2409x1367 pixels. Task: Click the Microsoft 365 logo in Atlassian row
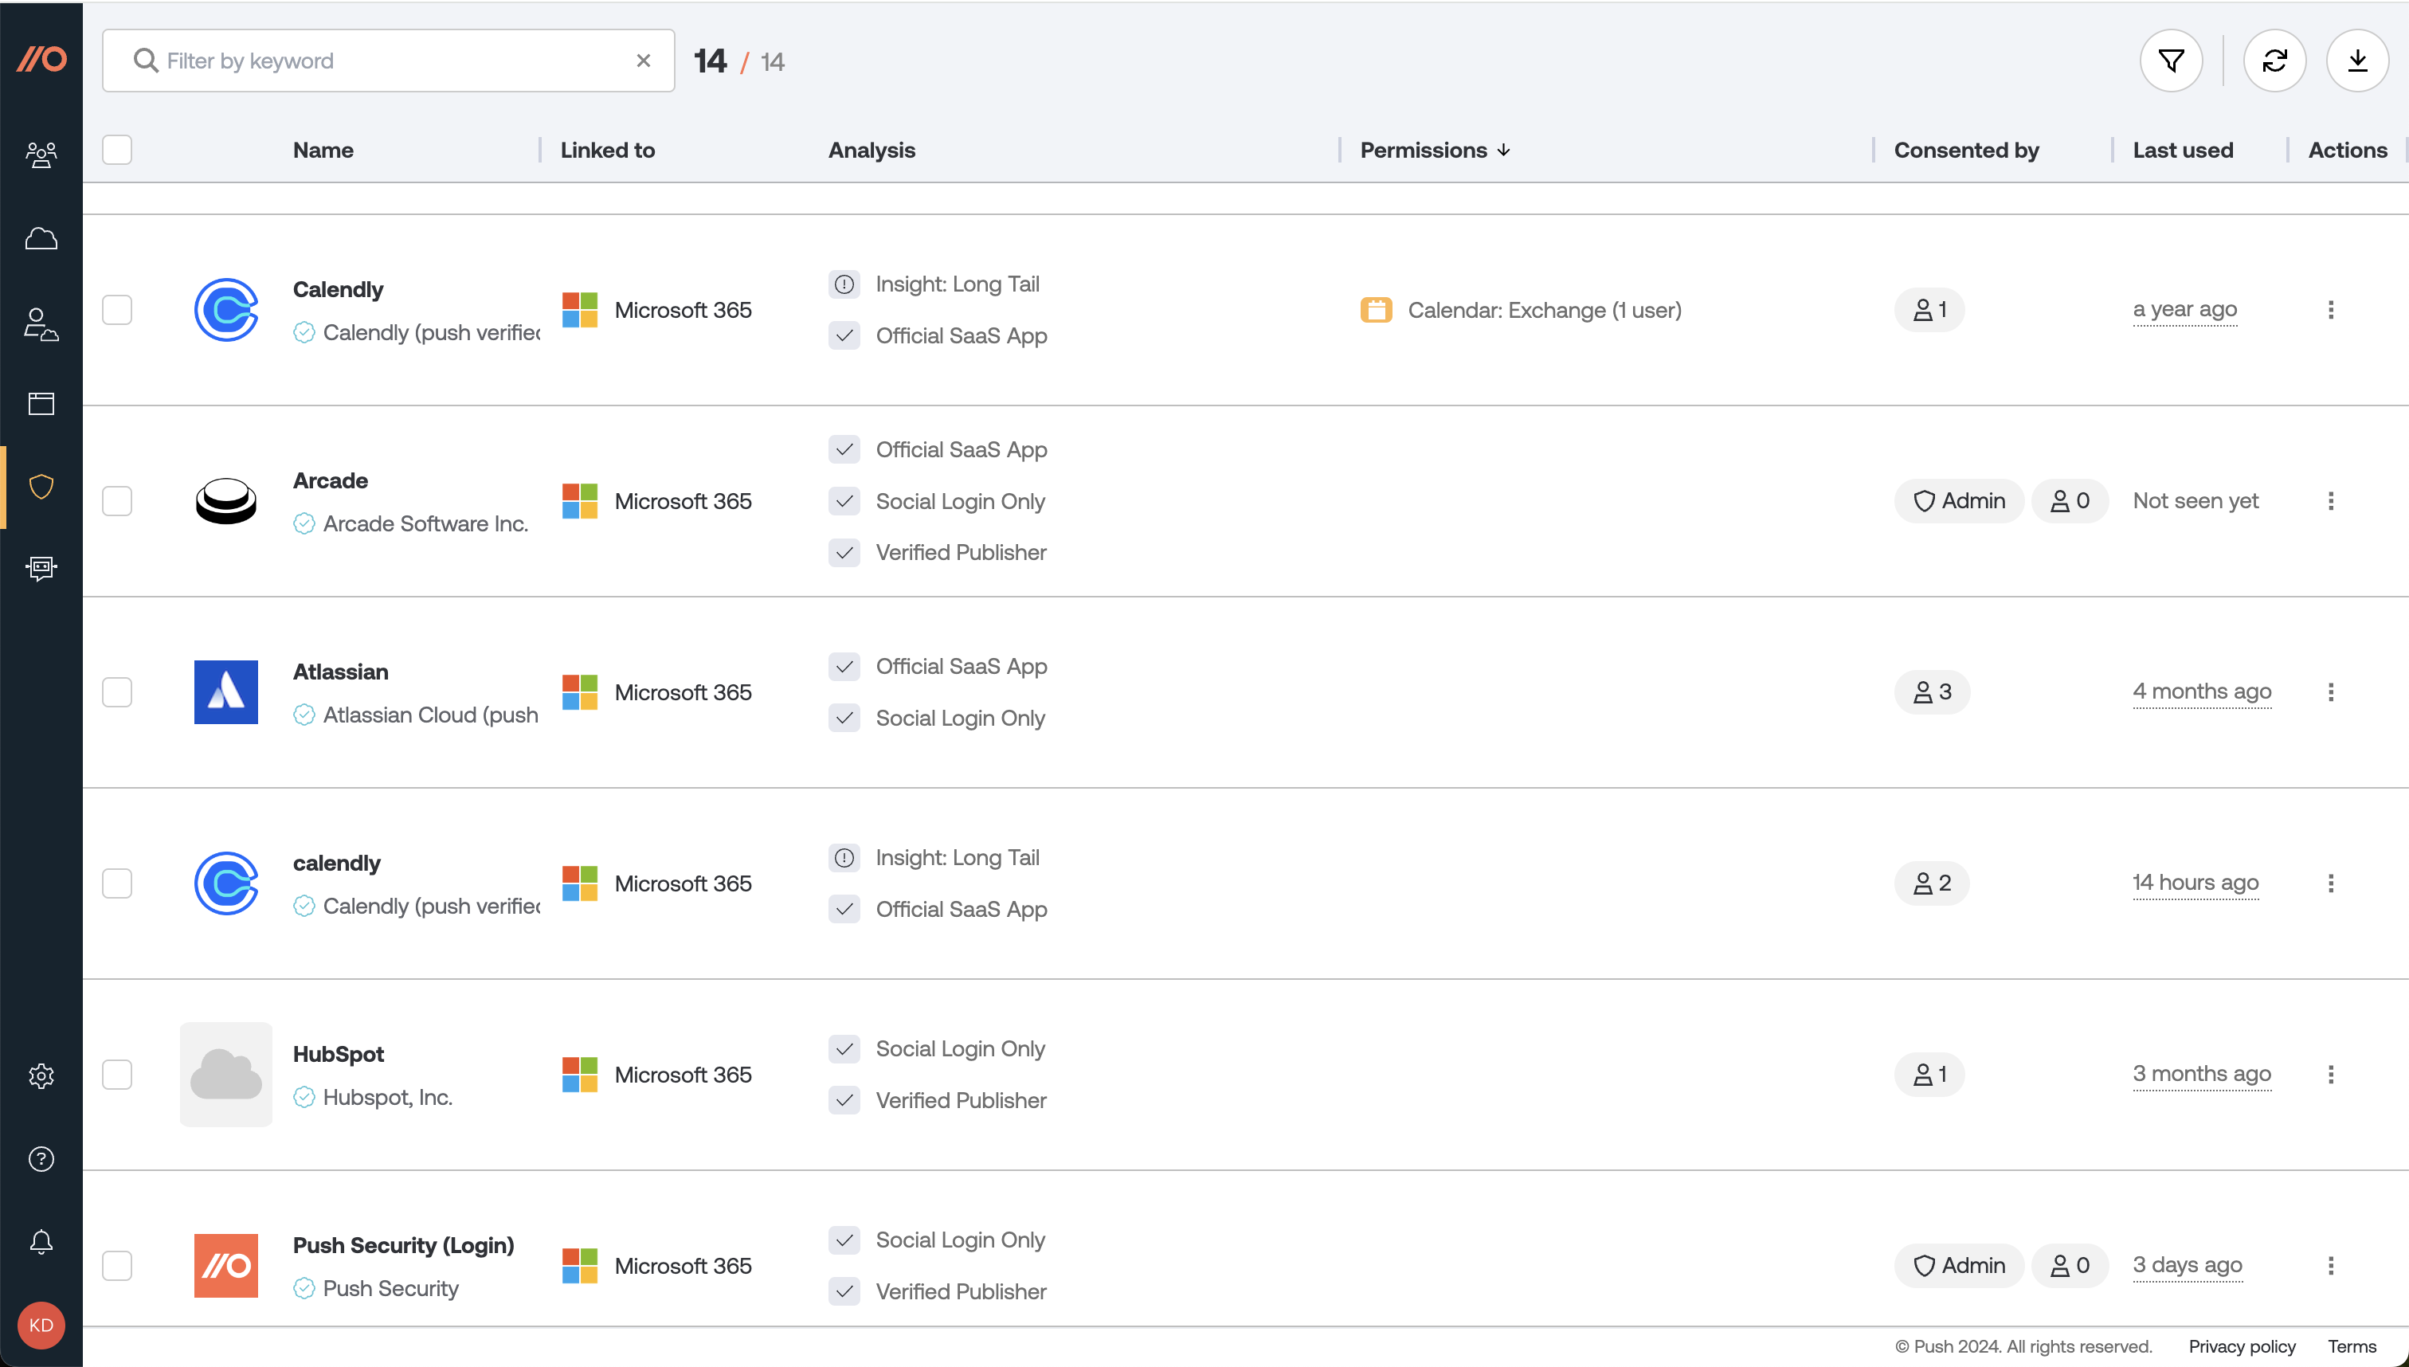click(579, 692)
